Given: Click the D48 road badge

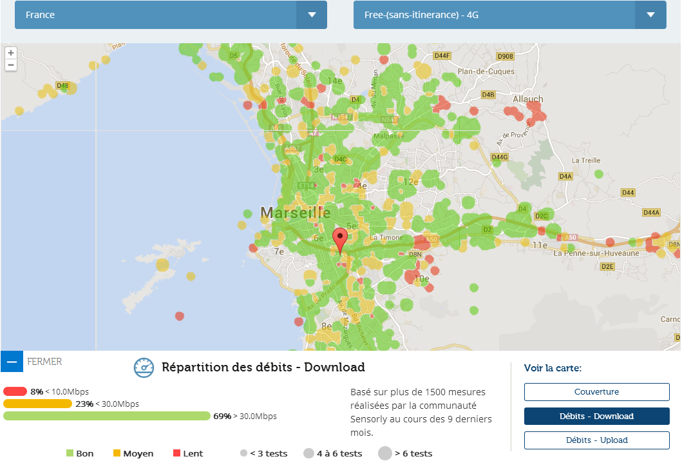Looking at the screenshot, I should click(x=62, y=85).
